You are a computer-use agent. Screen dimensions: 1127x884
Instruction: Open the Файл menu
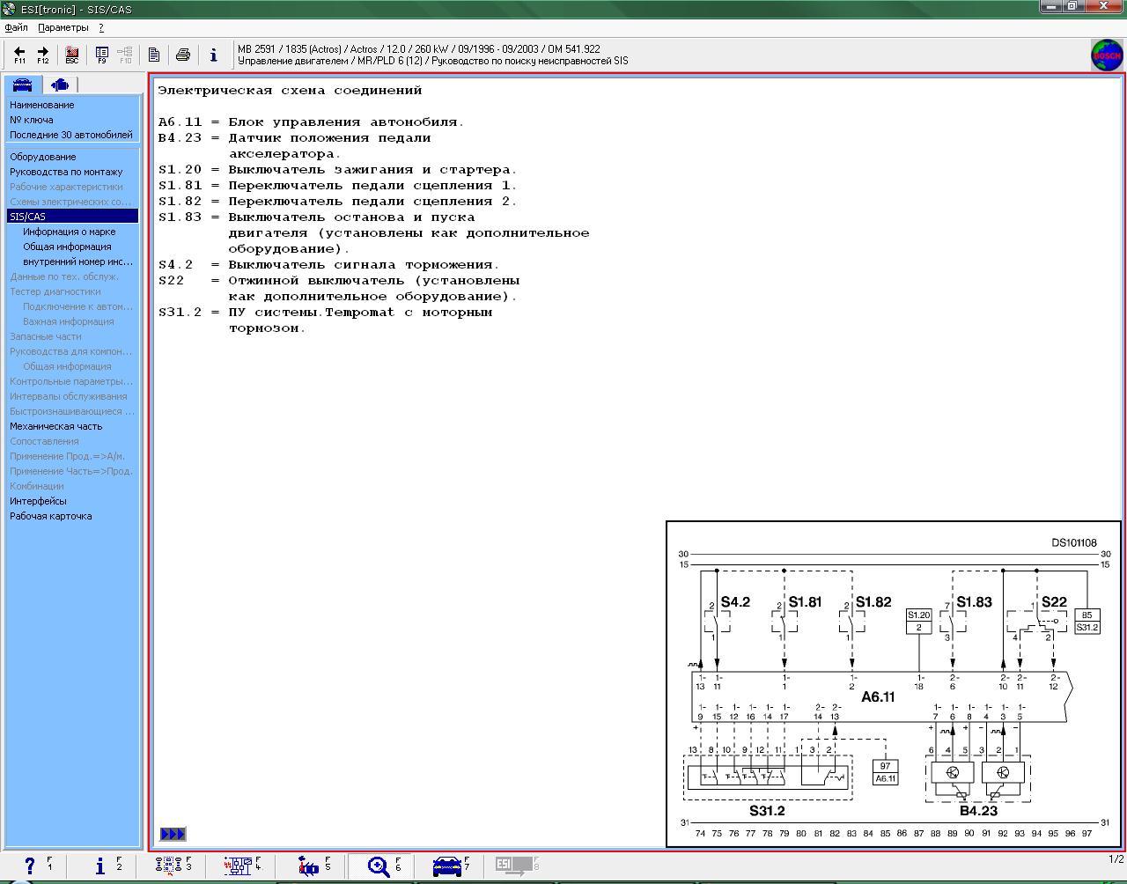coord(16,27)
